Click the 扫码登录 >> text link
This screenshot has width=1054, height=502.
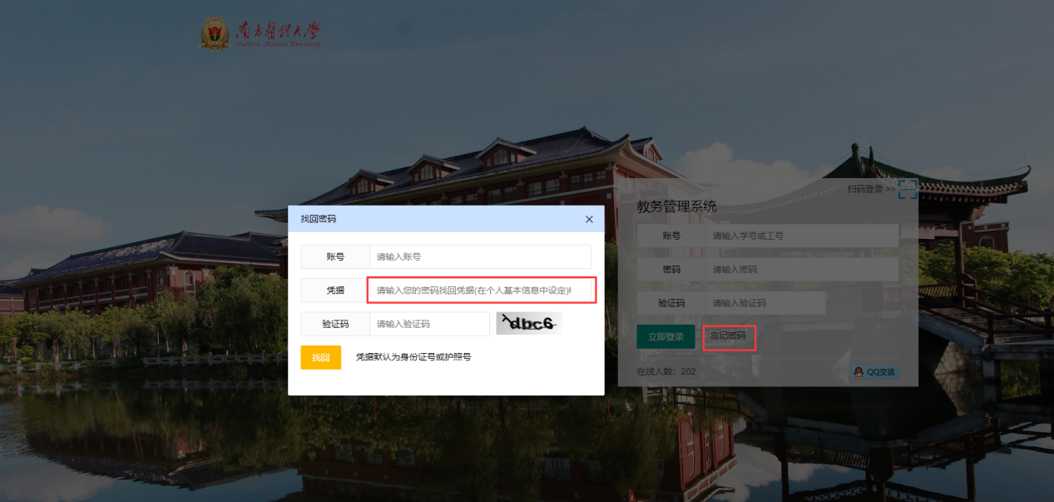click(871, 189)
